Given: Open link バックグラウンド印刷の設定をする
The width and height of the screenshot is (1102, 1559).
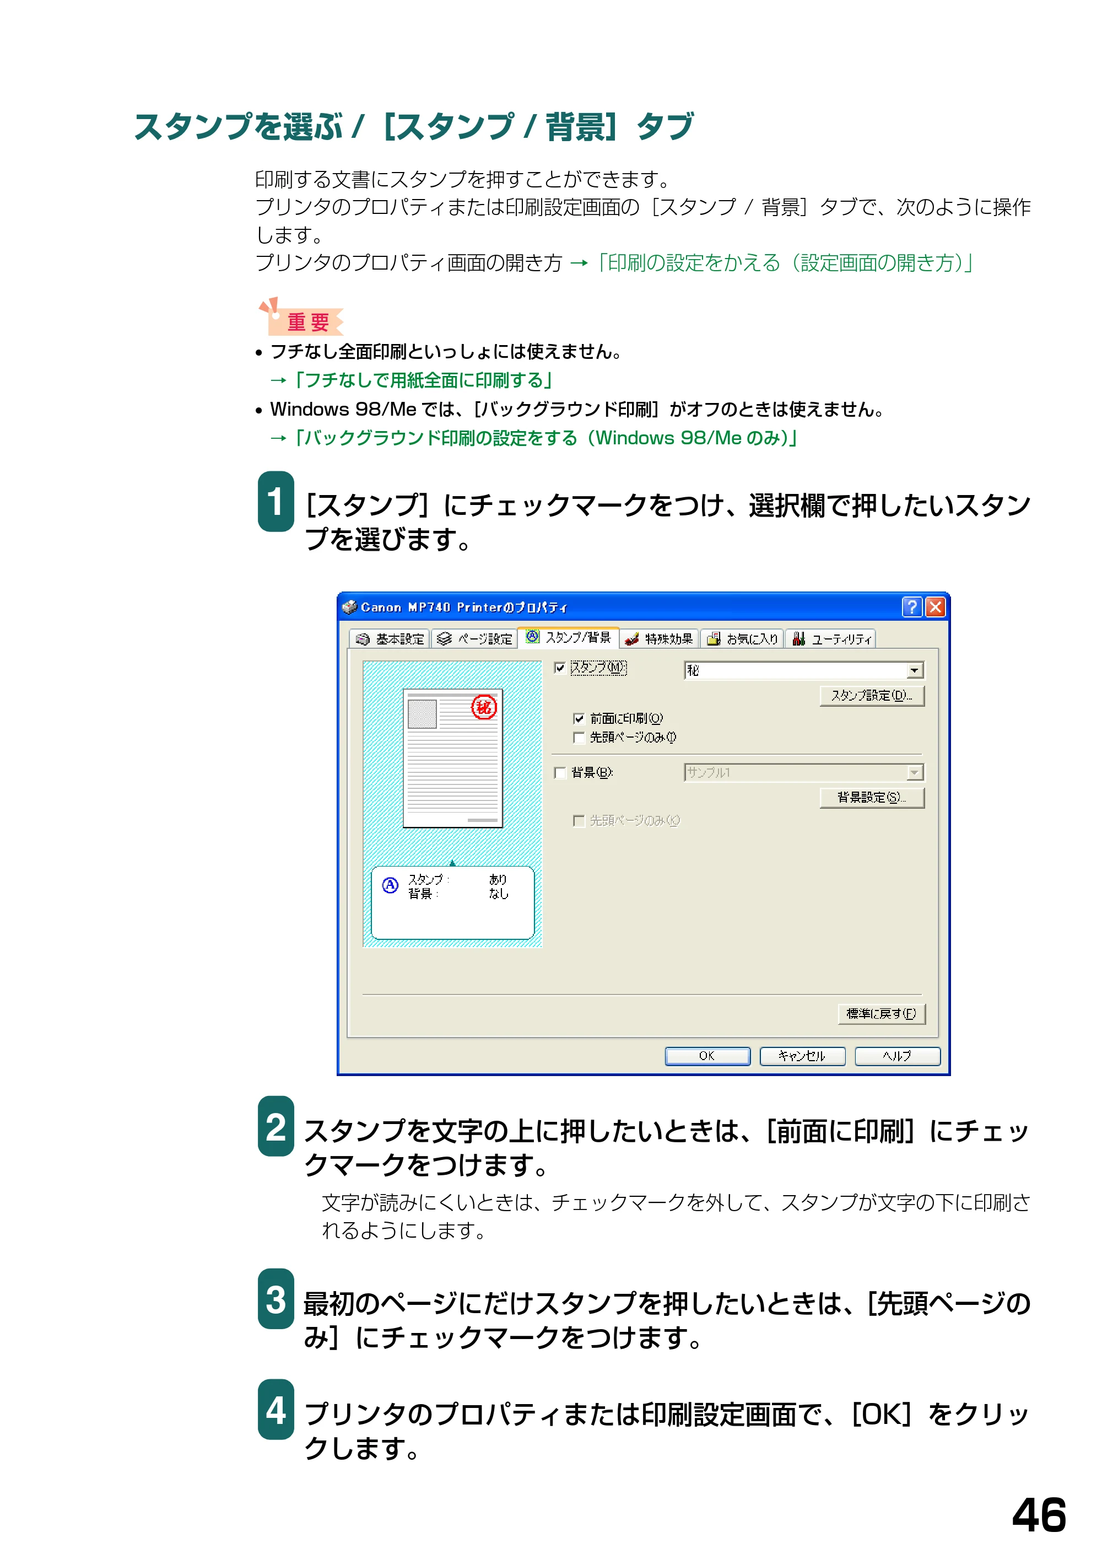Looking at the screenshot, I should coord(545,438).
